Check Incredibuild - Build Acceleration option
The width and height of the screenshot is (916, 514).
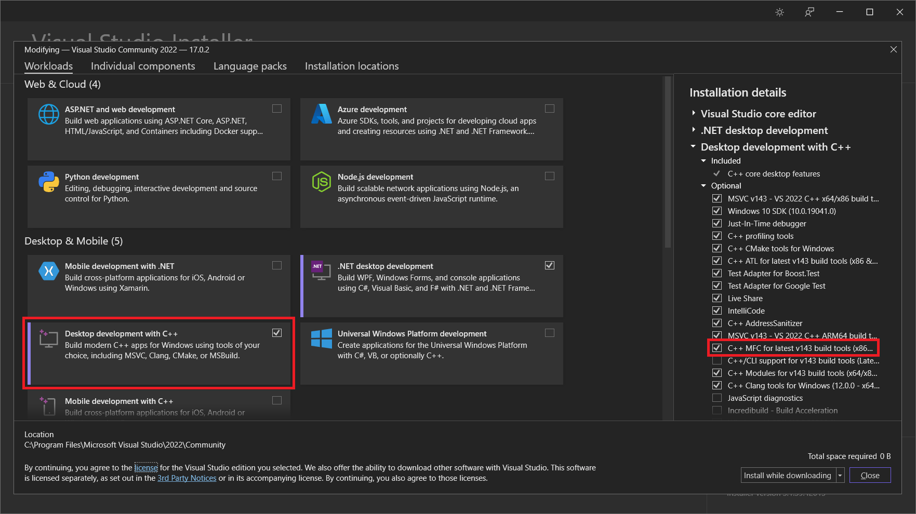tap(717, 410)
